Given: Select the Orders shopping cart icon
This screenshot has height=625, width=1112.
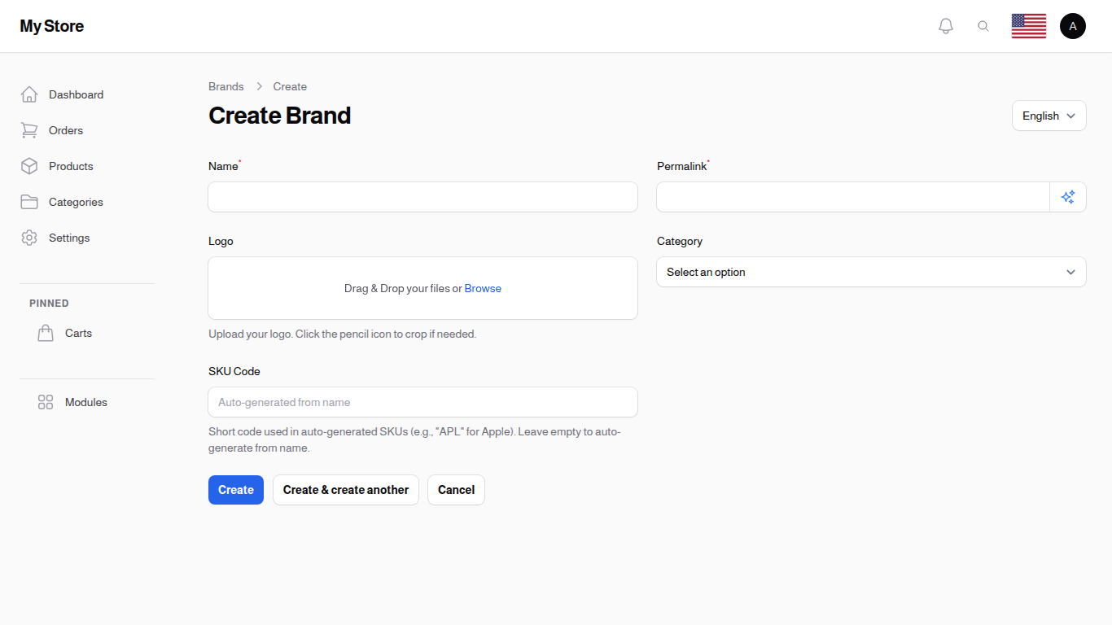Looking at the screenshot, I should (29, 130).
